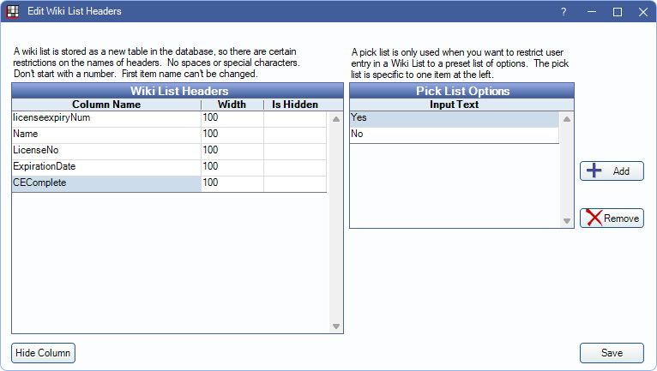Click the Is Hidden cell for ExpirationDate
The height and width of the screenshot is (371, 657).
click(x=295, y=167)
